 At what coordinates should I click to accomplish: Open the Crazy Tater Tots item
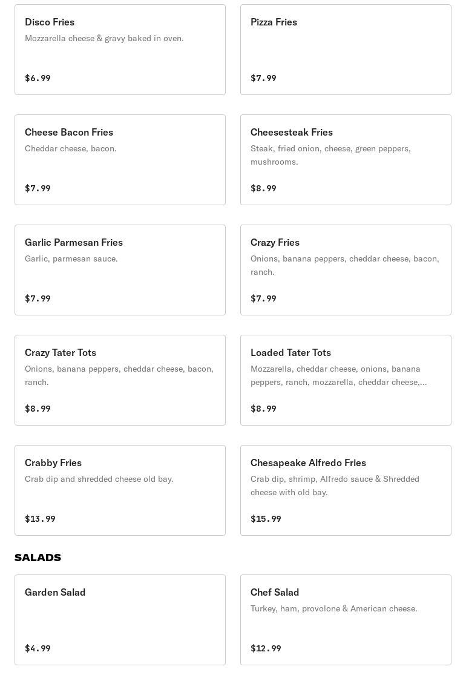120,380
